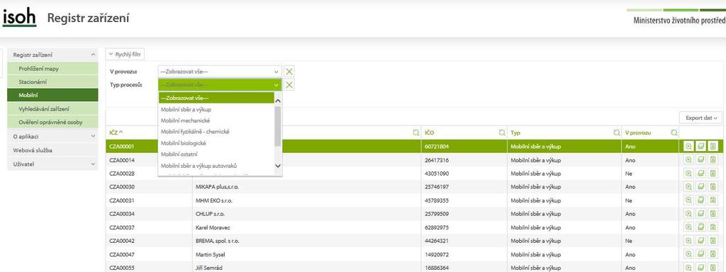This screenshot has width=726, height=272.
Task: Click the dropdown list scrollbar down arrow
Action: (278, 166)
